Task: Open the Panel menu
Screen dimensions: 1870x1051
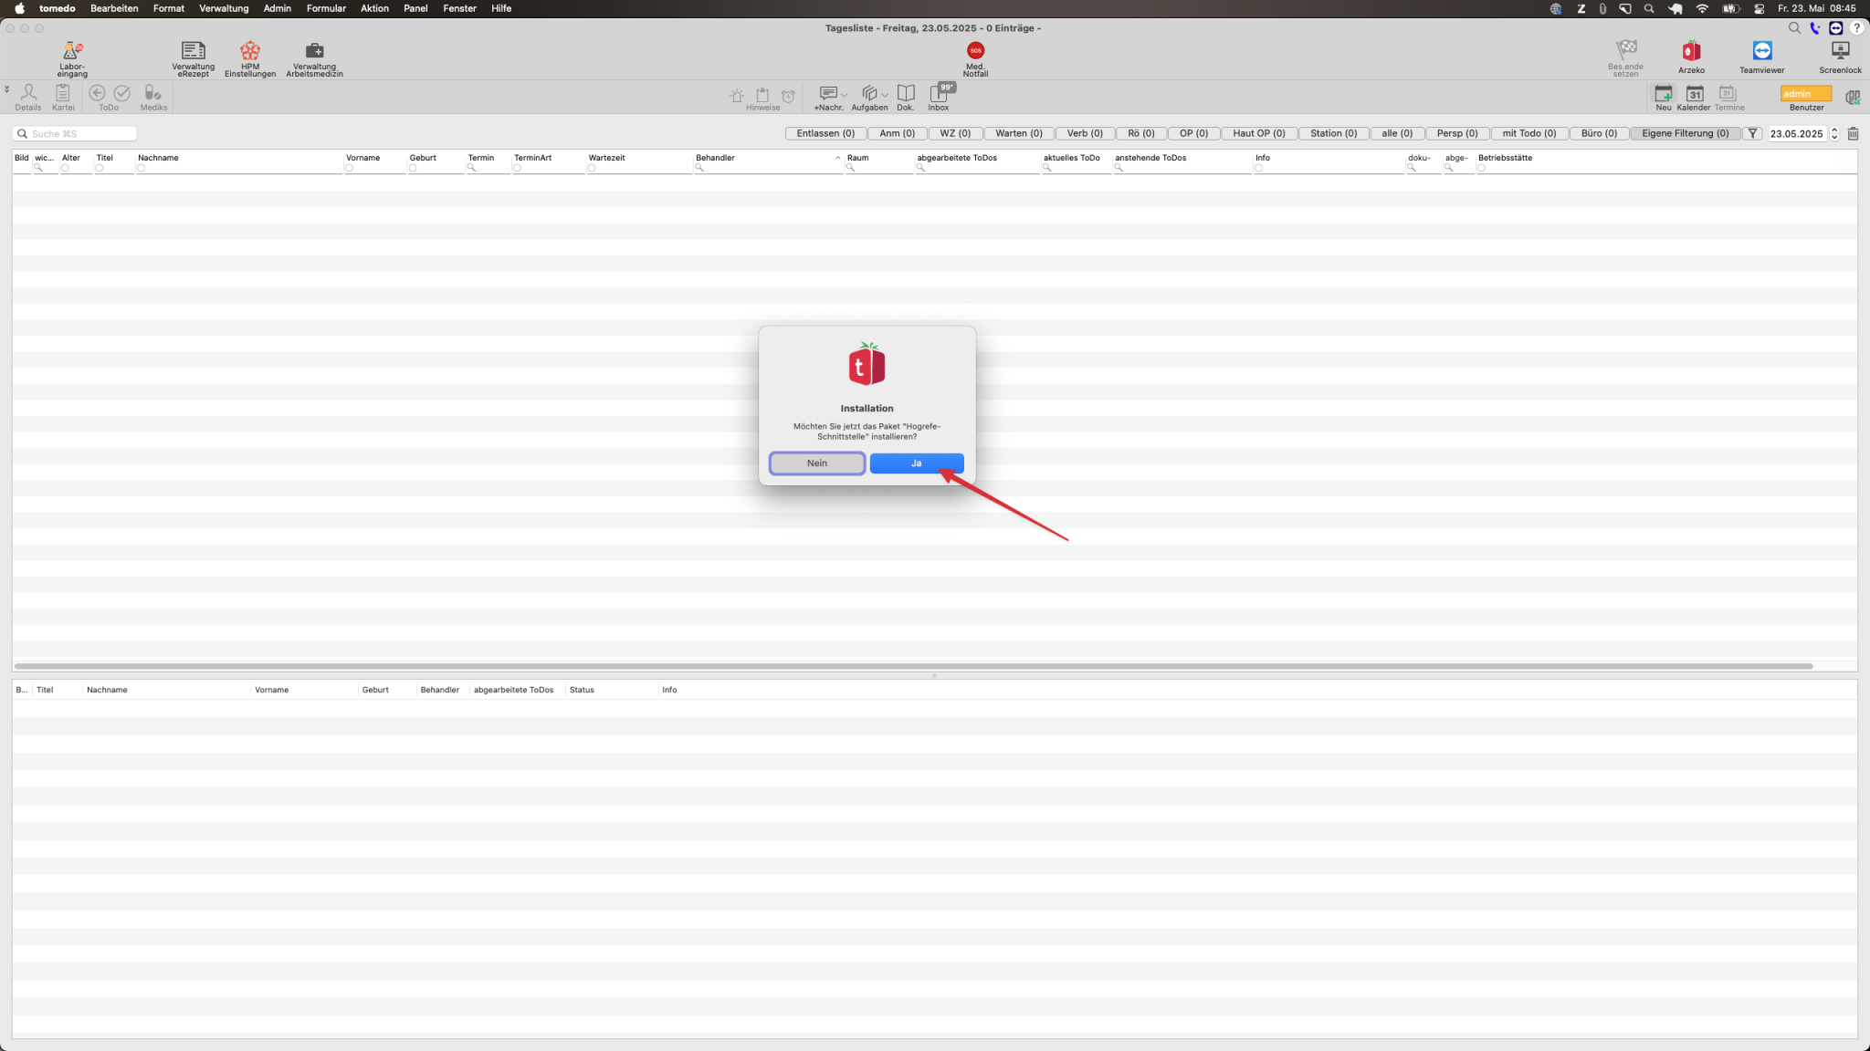Action: [415, 8]
